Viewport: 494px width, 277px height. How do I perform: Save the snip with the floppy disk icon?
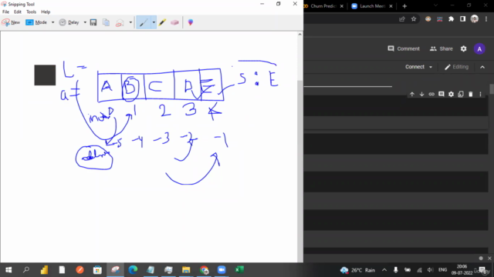click(x=93, y=22)
